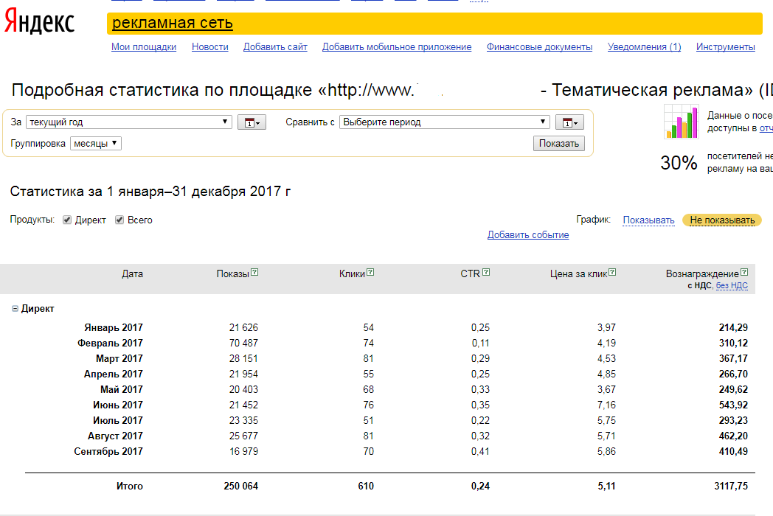The image size is (773, 516).
Task: Click the Апрель 2017 row label
Action: pyautogui.click(x=114, y=374)
